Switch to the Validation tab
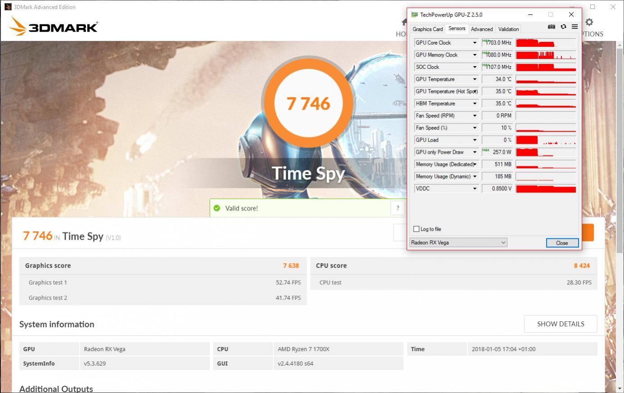The width and height of the screenshot is (624, 393). 508,29
